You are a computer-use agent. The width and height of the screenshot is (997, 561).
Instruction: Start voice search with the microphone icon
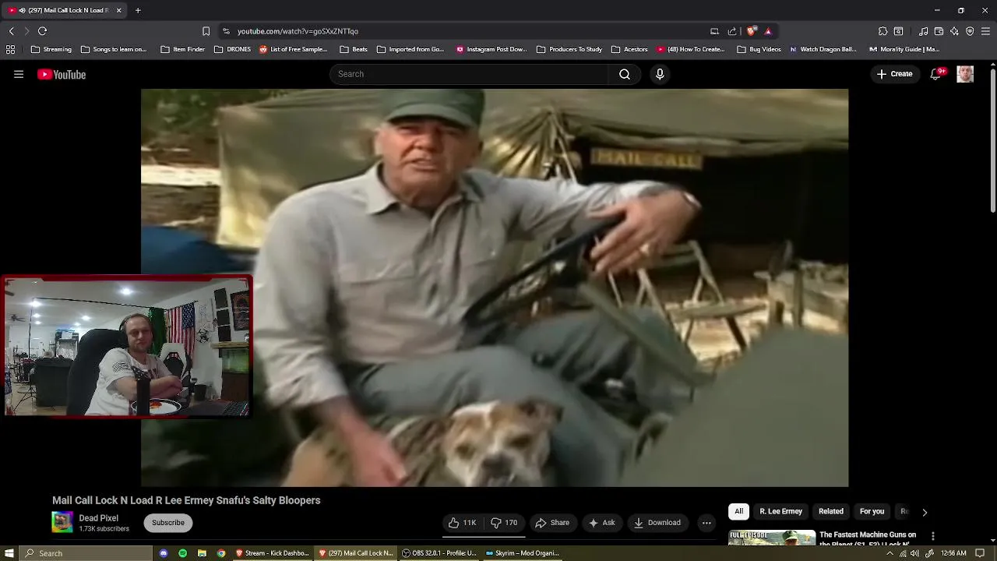point(660,74)
